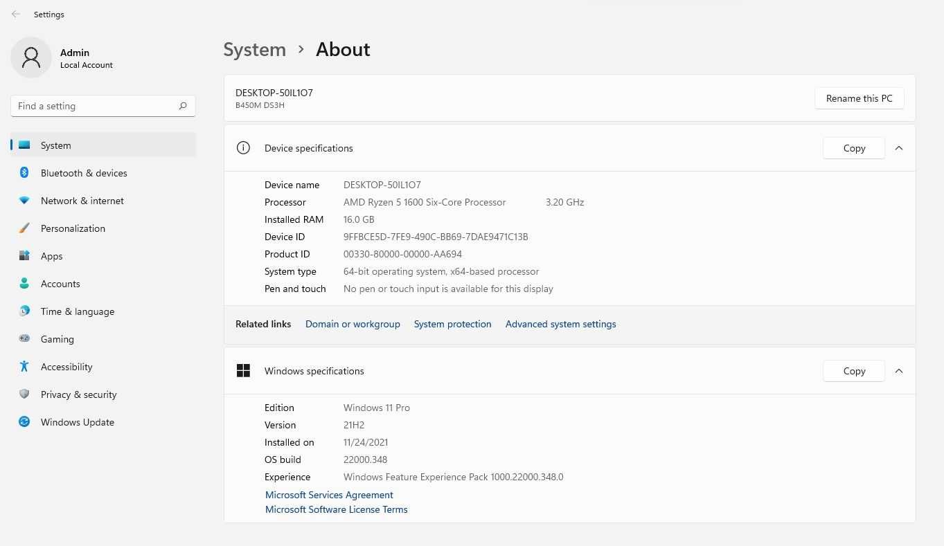
Task: Open Microsoft Services Agreement link
Action: [x=329, y=495]
